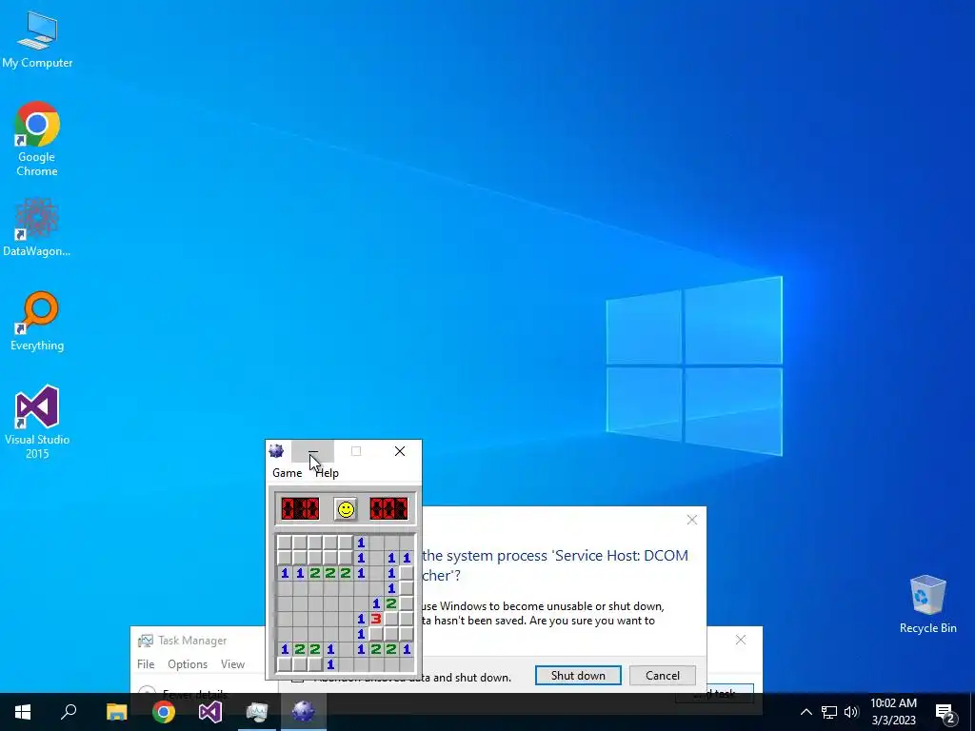Open the network status tray icon
Viewport: 975px width, 731px height.
coord(829,712)
